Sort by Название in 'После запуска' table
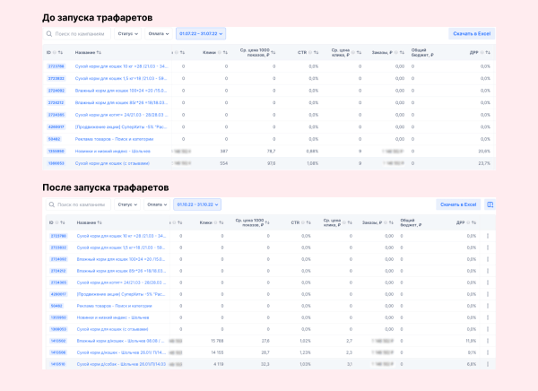The width and height of the screenshot is (538, 391). click(100, 222)
